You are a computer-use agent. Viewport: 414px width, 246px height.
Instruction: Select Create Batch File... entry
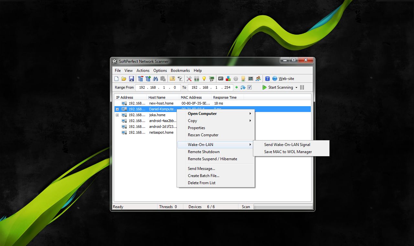click(x=216, y=176)
